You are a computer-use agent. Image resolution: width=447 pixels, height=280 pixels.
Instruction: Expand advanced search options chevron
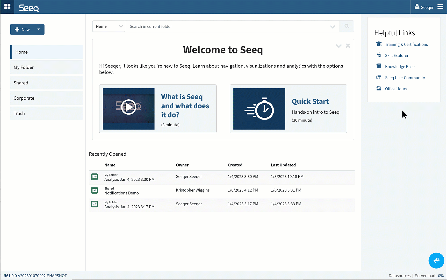pos(333,27)
